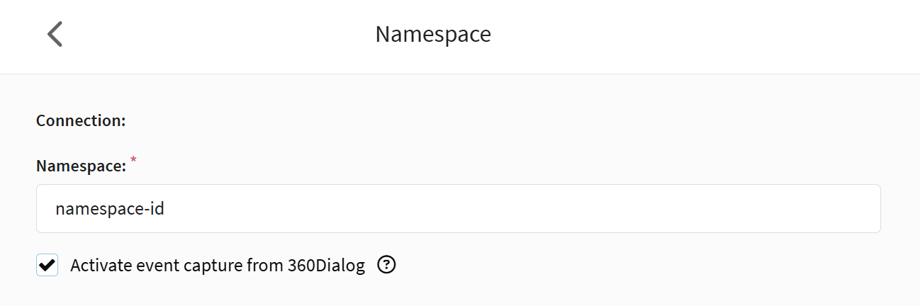This screenshot has height=306, width=920.
Task: Click the Namespace page title
Action: [433, 34]
